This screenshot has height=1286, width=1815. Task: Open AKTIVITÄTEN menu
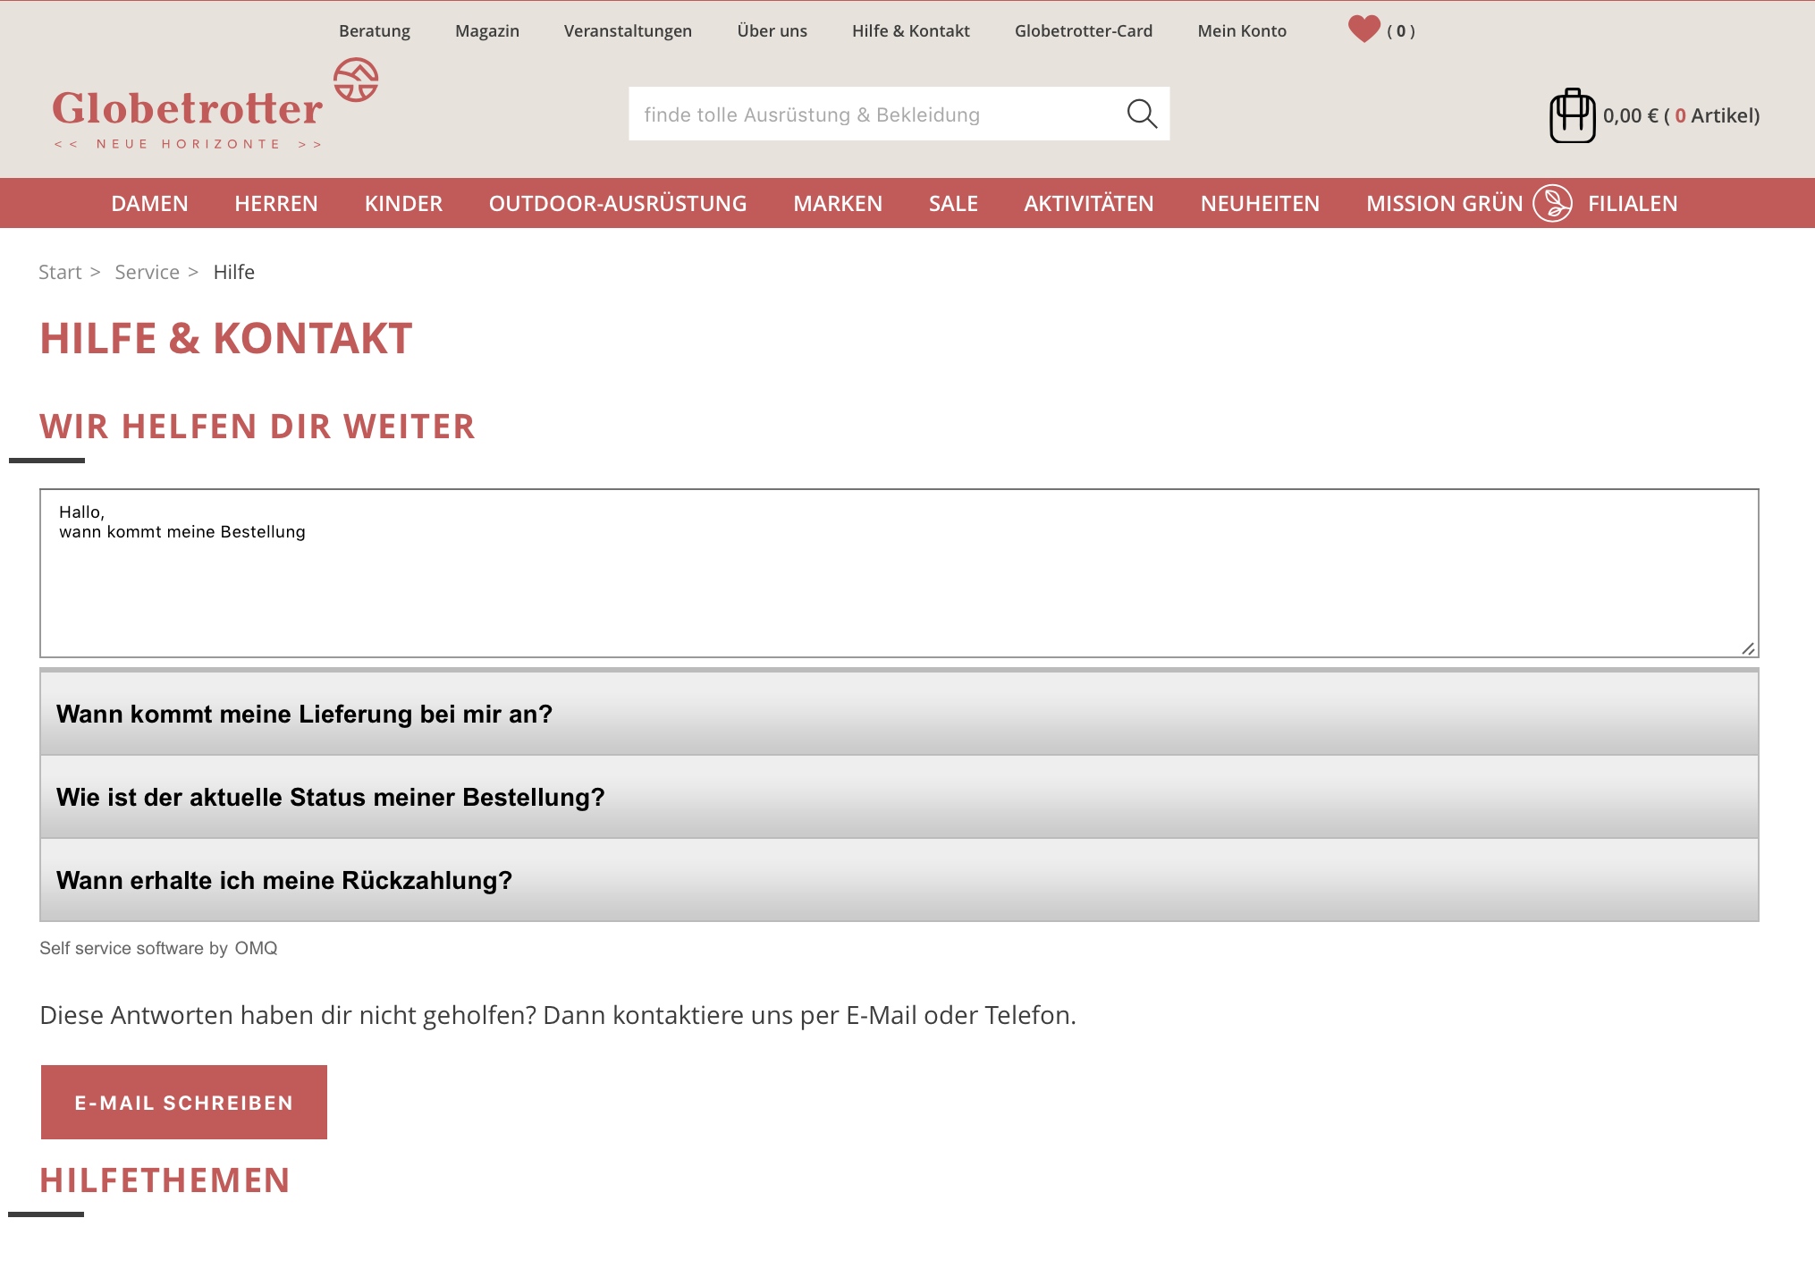coord(1089,203)
